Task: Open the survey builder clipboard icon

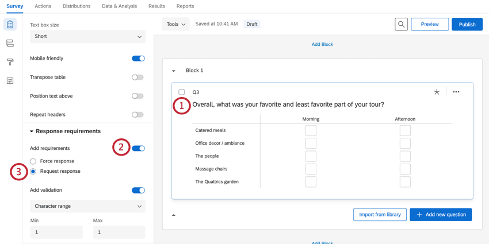Action: (10, 25)
